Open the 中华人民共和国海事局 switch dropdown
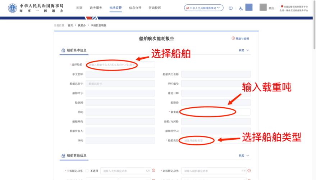Viewport: 316px width, 180px height. [x=203, y=8]
